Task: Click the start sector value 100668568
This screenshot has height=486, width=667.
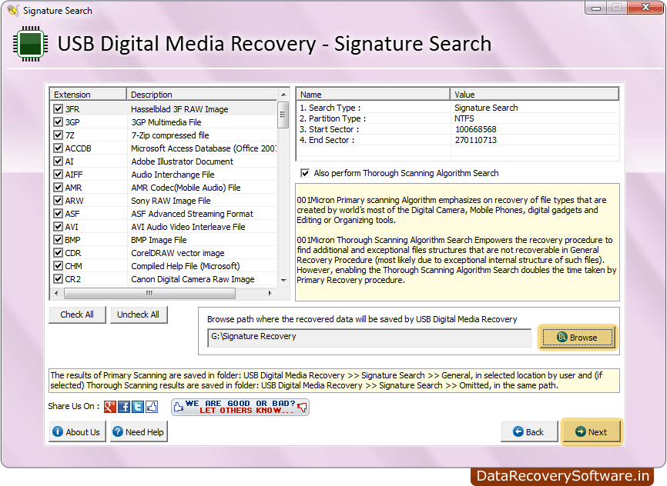Action: (475, 129)
